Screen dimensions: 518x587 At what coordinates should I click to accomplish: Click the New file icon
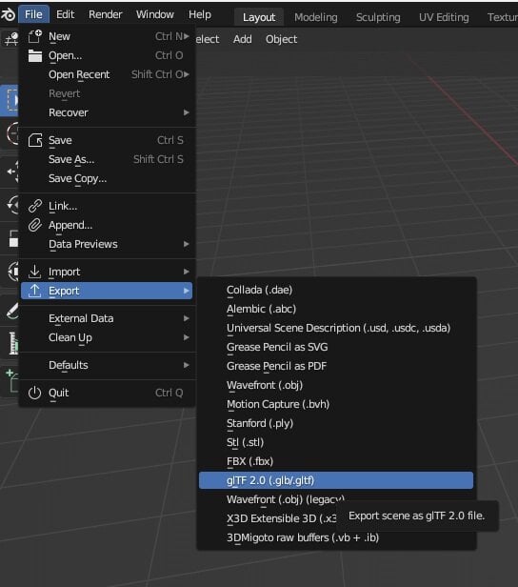tap(35, 36)
